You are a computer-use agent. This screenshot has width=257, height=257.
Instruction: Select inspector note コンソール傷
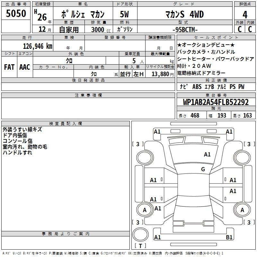[18, 141]
